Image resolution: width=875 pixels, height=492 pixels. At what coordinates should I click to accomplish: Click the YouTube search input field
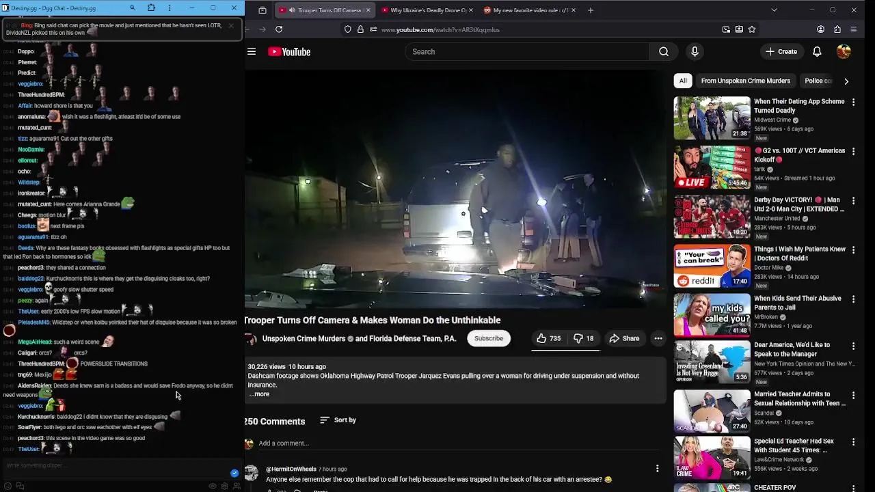(x=527, y=52)
